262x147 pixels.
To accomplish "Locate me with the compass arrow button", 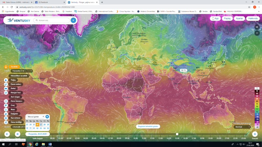I will (x=73, y=20).
